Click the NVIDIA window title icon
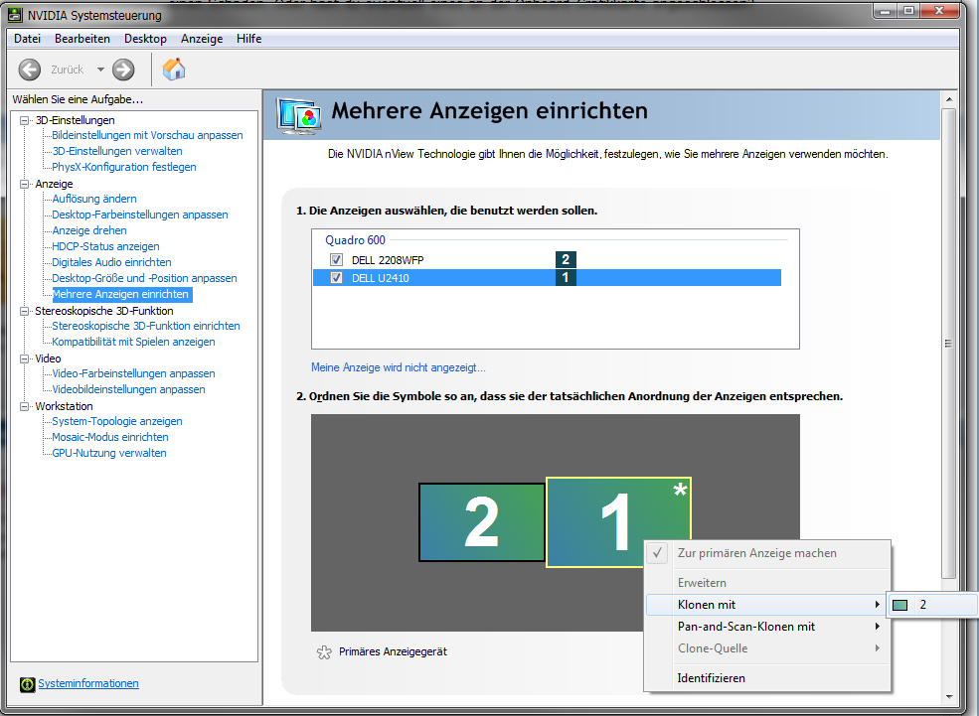Viewport: 979px width, 716px height. 15,14
